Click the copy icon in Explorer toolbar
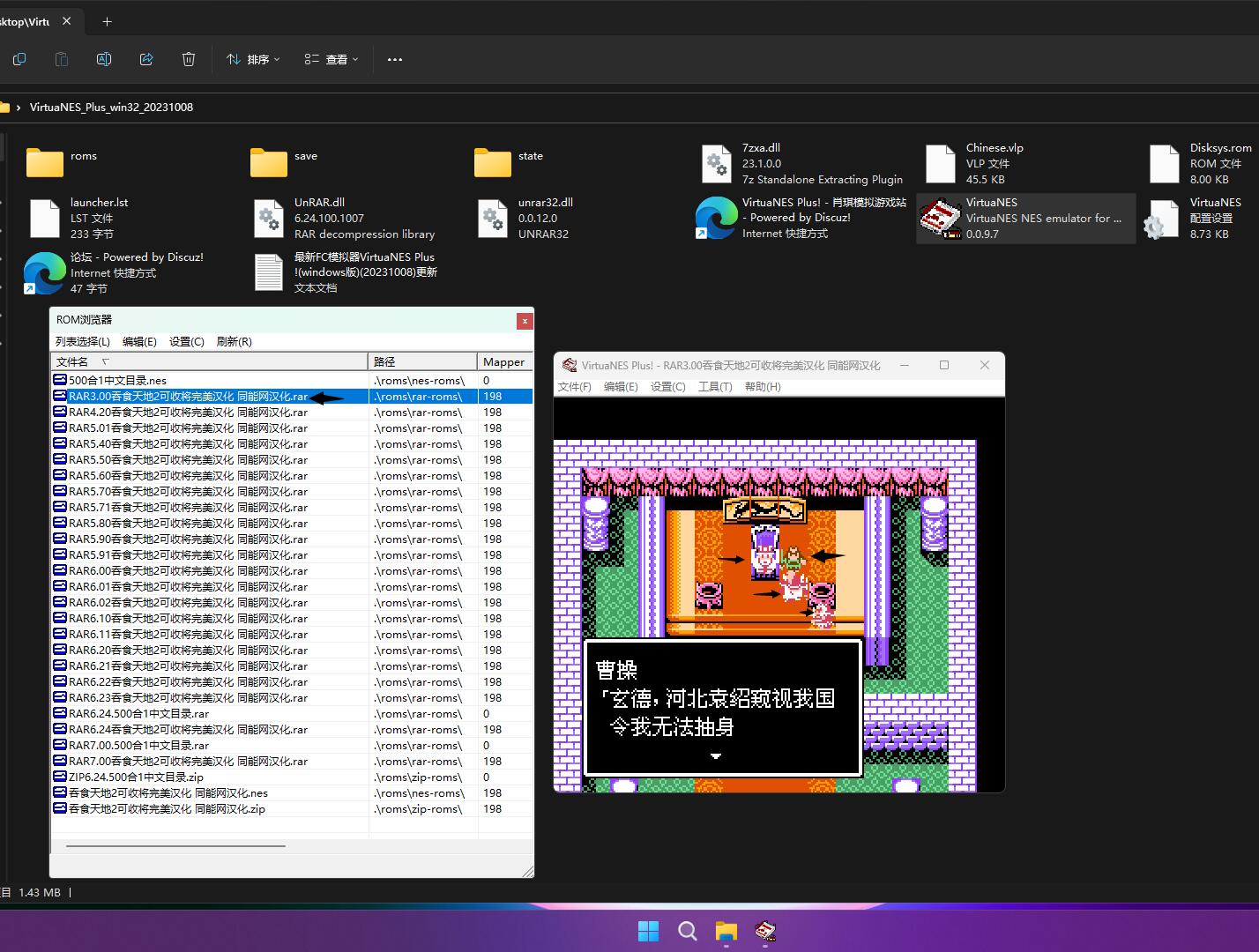This screenshot has height=952, width=1259. 19,59
